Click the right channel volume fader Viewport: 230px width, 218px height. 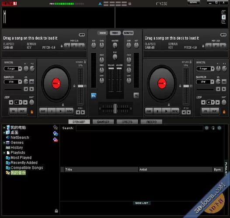pyautogui.click(x=119, y=68)
